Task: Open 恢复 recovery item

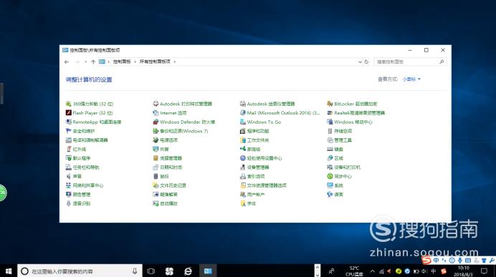Action: 161,149
